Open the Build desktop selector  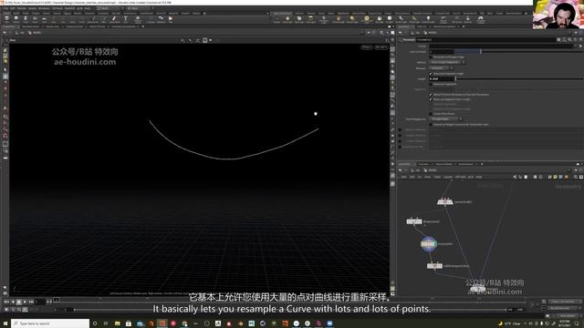pyautogui.click(x=109, y=8)
